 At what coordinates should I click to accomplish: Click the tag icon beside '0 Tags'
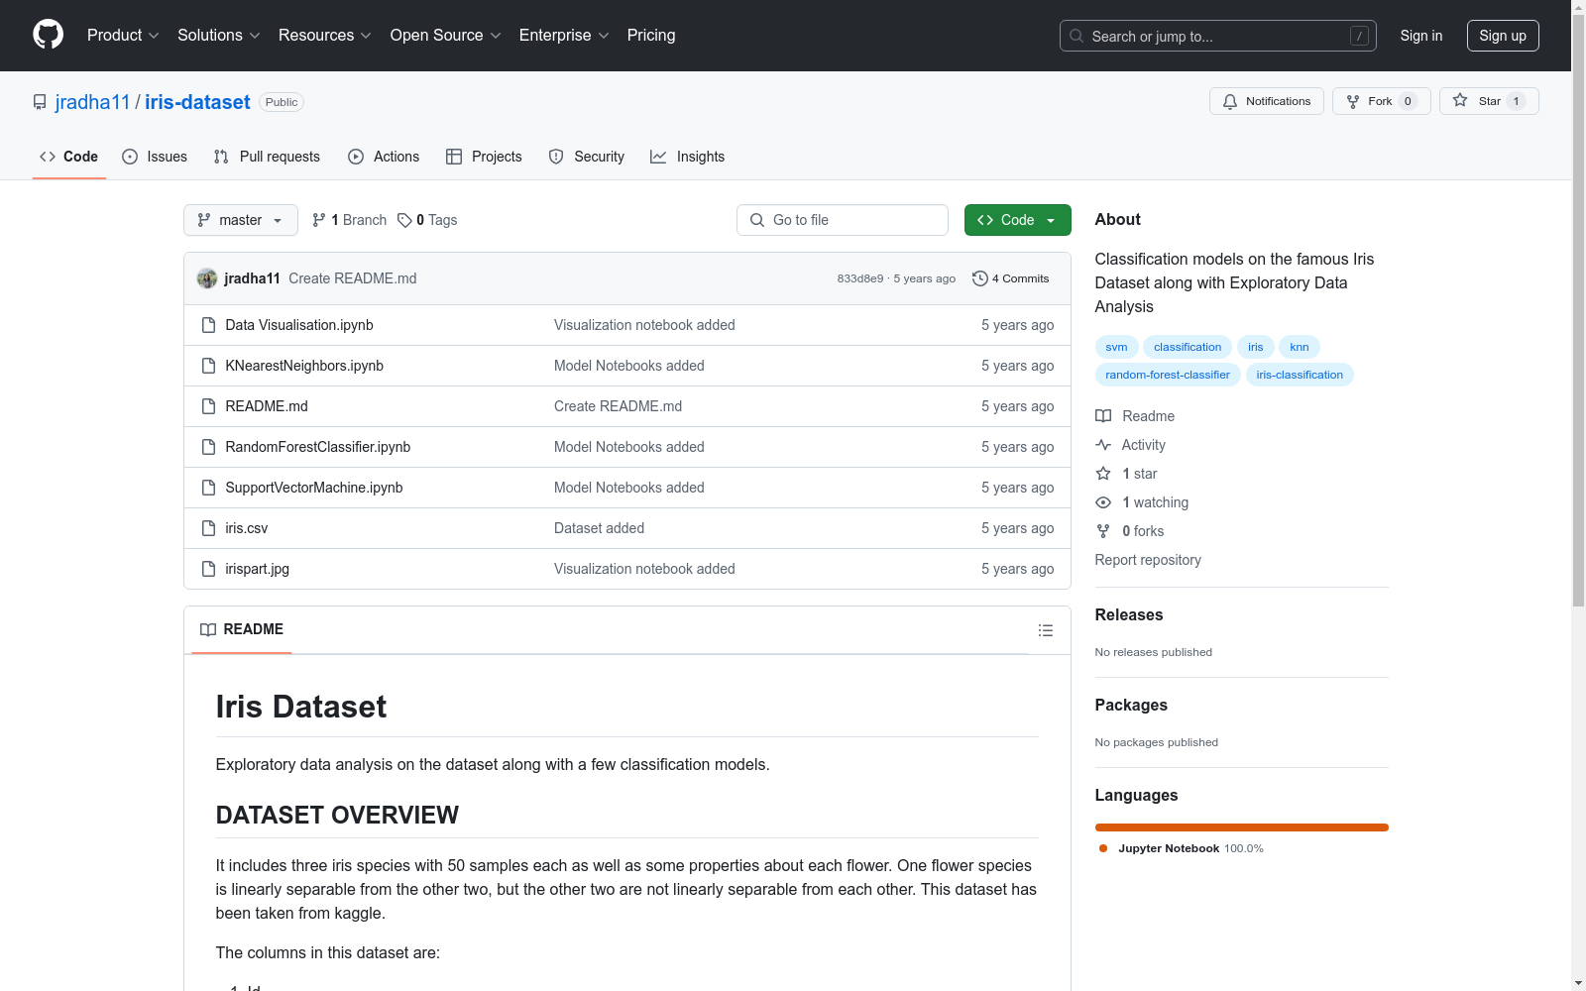point(404,220)
